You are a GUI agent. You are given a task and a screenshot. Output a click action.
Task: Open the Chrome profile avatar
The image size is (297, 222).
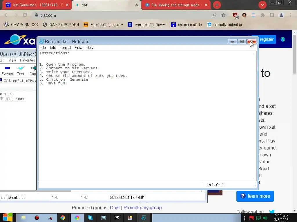click(281, 15)
